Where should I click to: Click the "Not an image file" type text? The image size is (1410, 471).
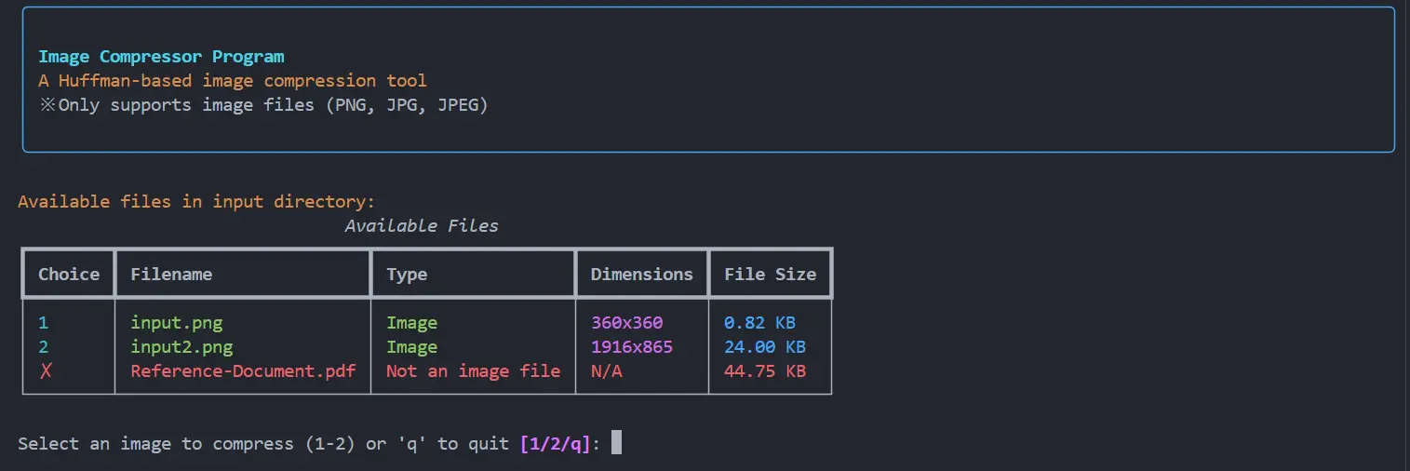474,371
